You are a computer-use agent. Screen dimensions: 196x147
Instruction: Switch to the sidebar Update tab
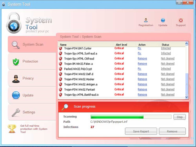pos(32,95)
